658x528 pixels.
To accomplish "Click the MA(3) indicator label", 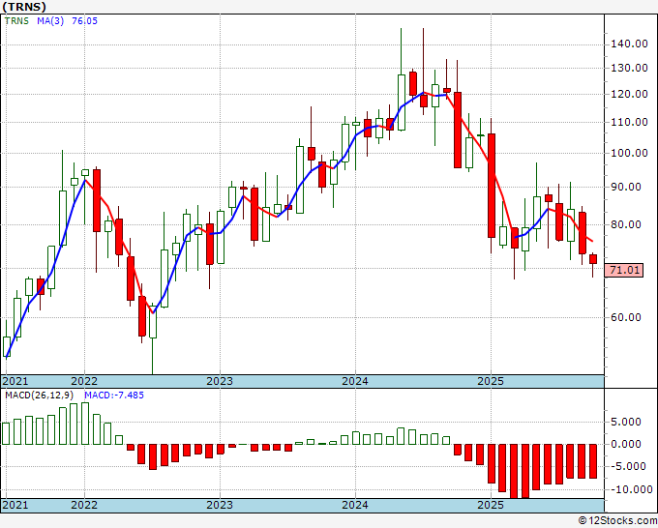I will pyautogui.click(x=50, y=21).
